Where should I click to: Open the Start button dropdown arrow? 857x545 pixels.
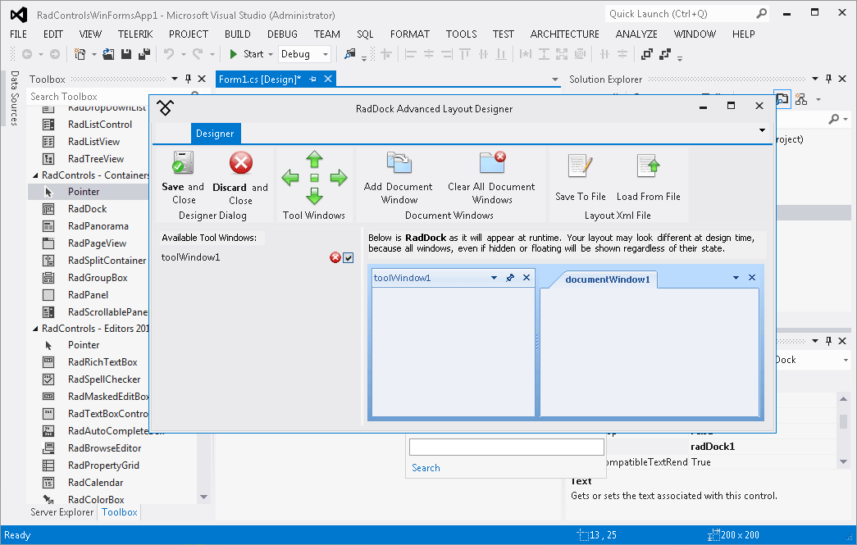coord(271,54)
